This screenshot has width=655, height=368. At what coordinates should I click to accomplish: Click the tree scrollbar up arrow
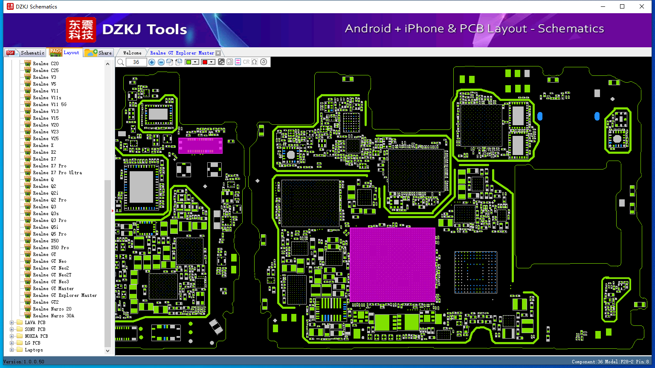point(107,64)
